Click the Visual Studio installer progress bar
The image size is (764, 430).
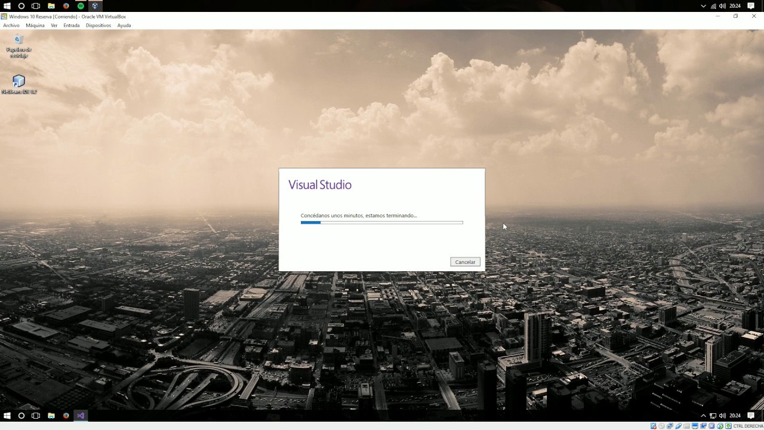(382, 223)
